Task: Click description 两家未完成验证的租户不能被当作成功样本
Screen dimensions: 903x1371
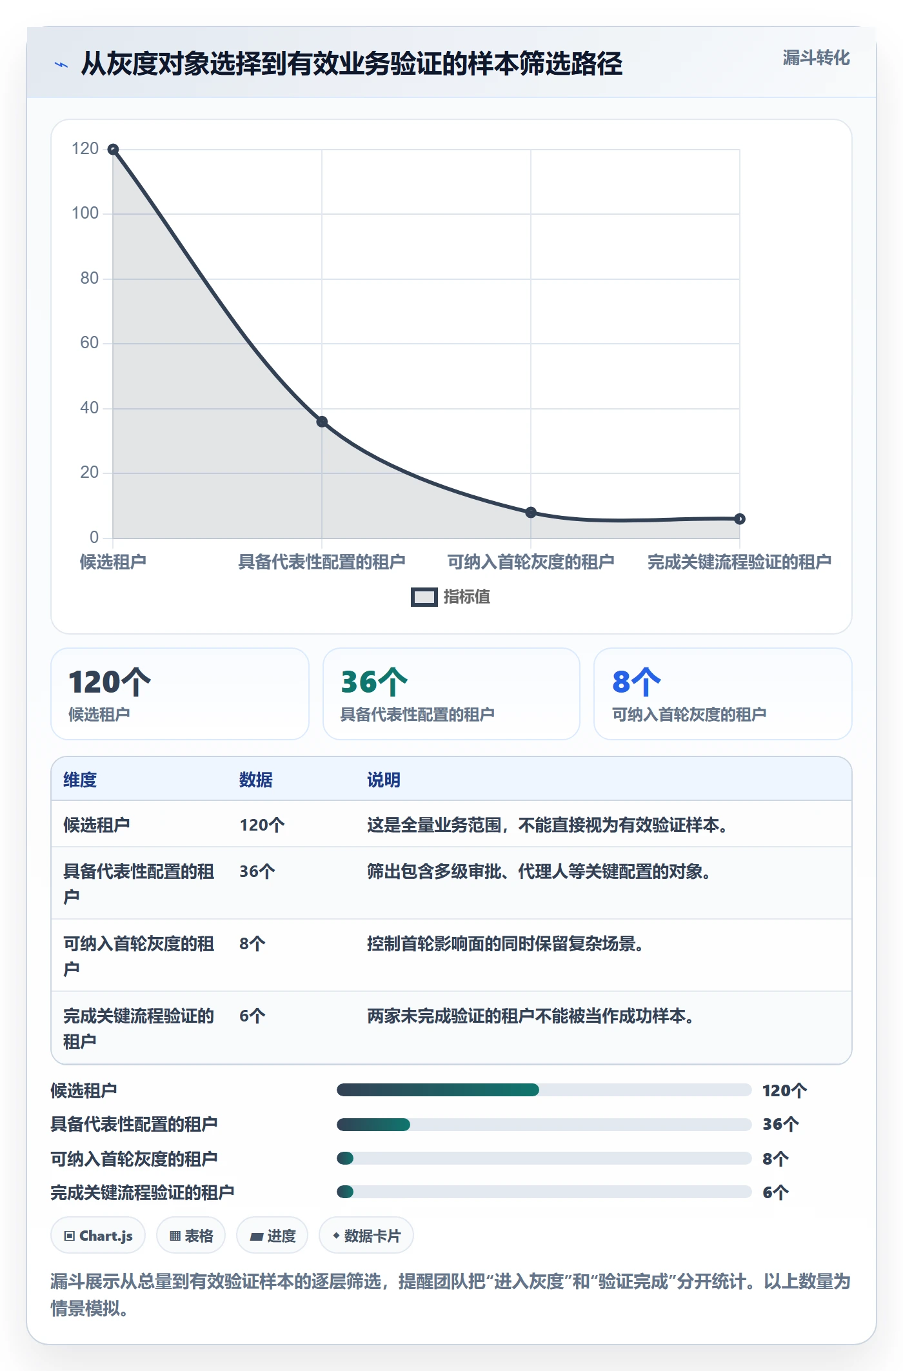Action: click(531, 1016)
